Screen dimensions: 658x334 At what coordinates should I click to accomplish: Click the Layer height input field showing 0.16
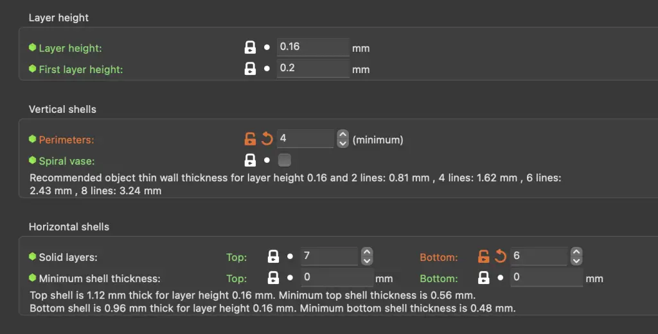tap(313, 47)
